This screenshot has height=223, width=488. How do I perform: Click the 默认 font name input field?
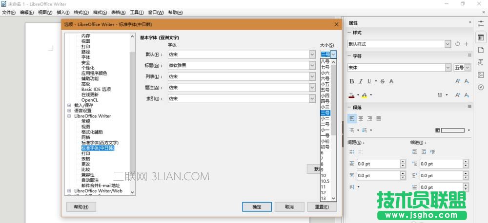click(x=239, y=55)
